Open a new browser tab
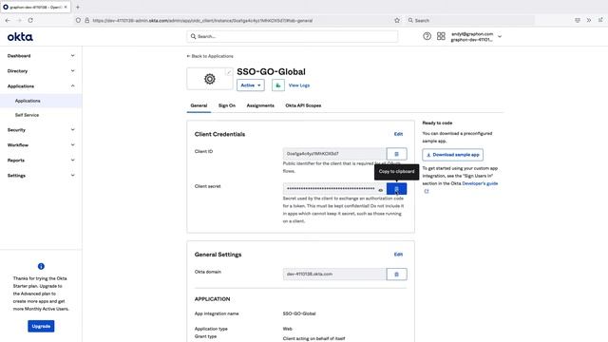 78,7
